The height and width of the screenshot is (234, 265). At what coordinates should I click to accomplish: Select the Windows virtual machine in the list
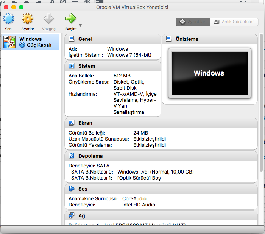tap(30, 42)
